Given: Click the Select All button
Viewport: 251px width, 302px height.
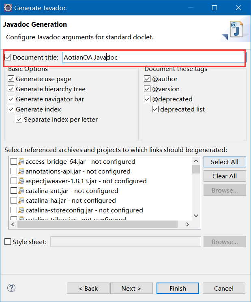Looking at the screenshot, I should tap(225, 162).
